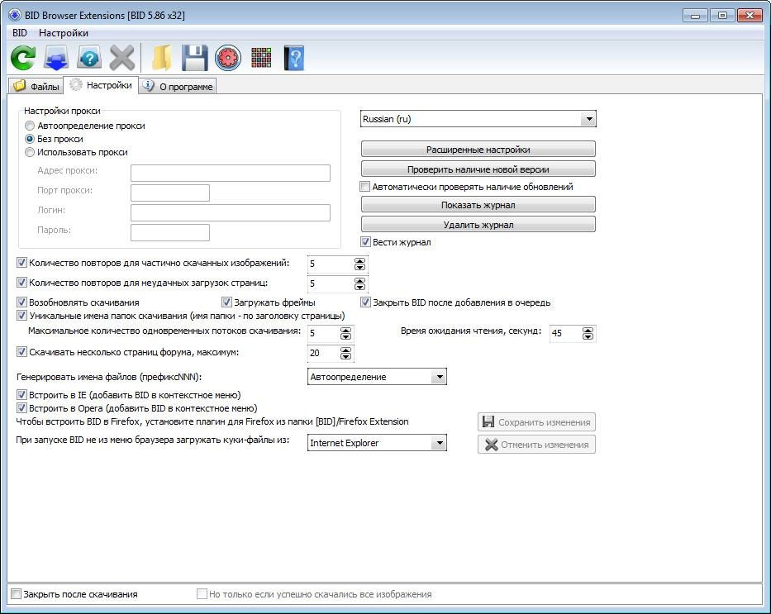Toggle Встроить в IE checkbox
This screenshot has height=614, width=771.
[21, 395]
